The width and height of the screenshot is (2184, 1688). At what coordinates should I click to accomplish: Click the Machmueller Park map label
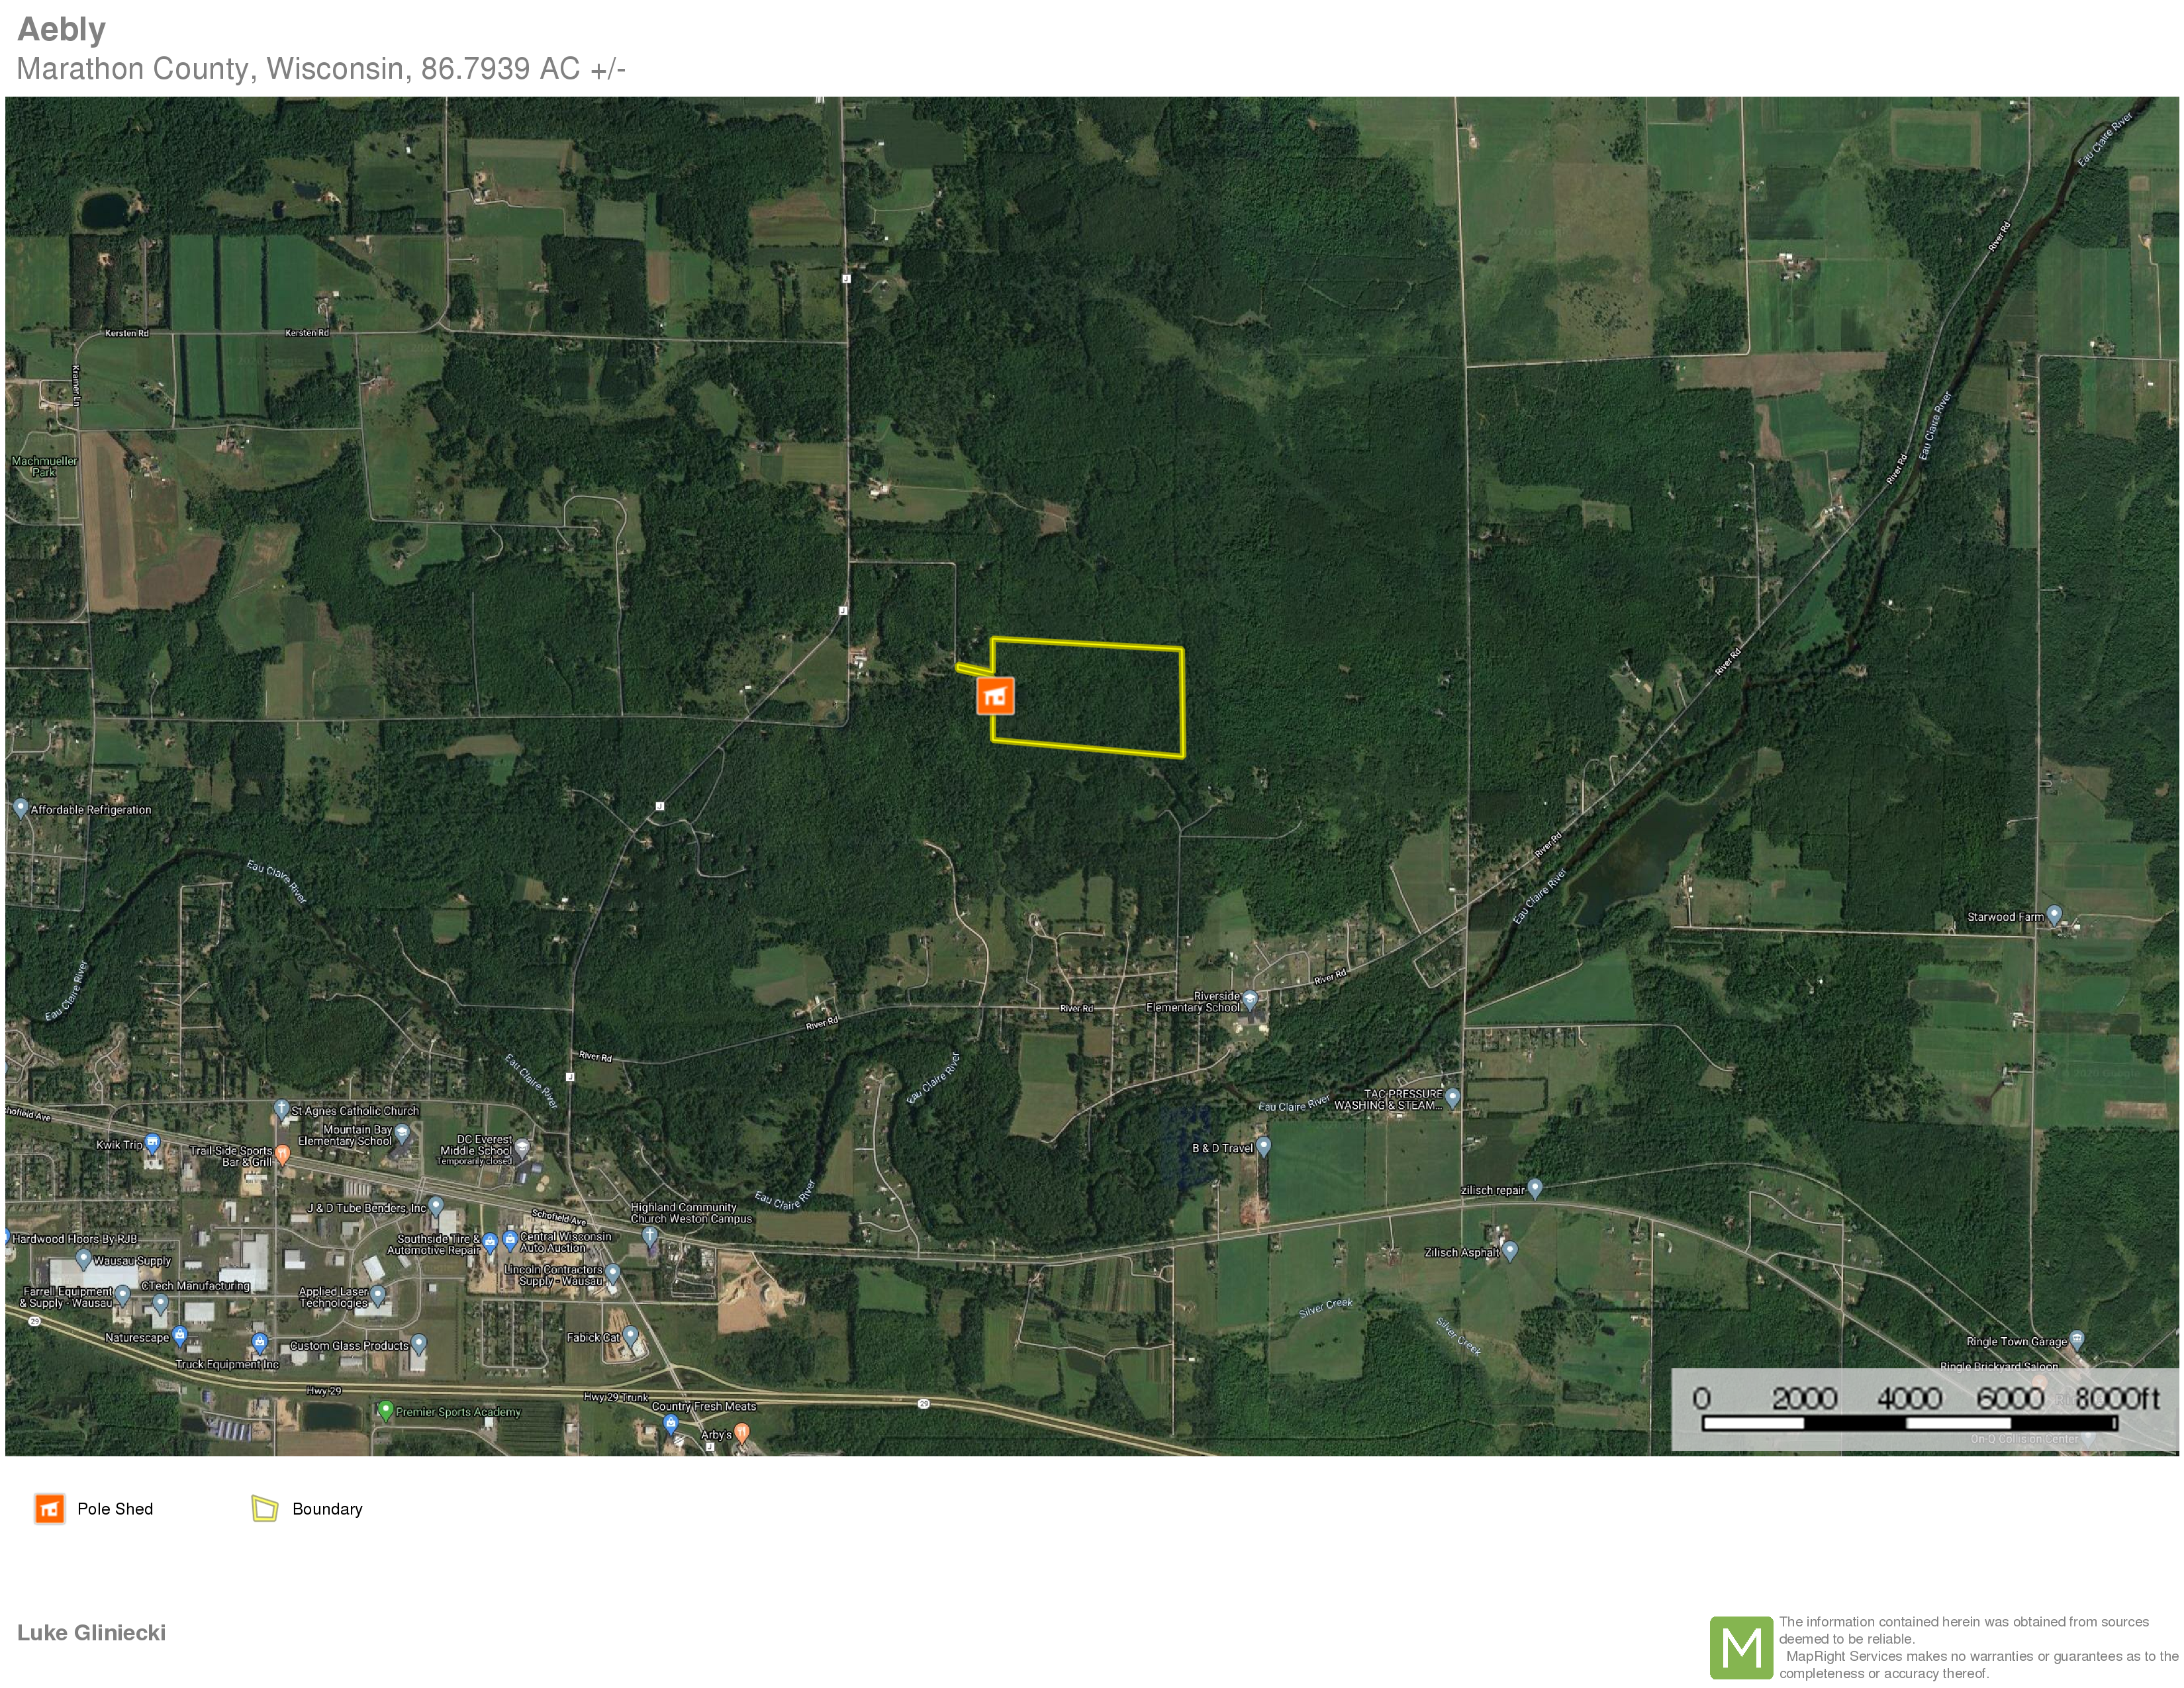44,466
